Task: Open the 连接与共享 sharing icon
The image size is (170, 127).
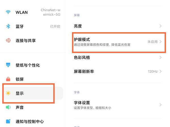Action: pos(8,40)
